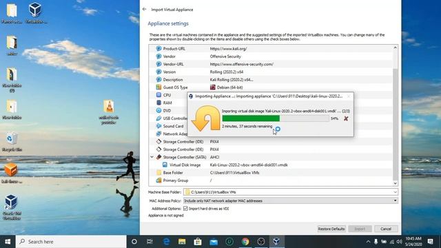Click the taskbar clock and date
Viewport: 441px width, 248px height.
[x=413, y=242]
